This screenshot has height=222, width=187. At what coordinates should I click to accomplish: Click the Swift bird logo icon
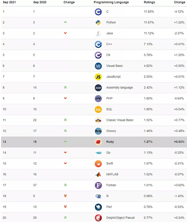coord(98,163)
